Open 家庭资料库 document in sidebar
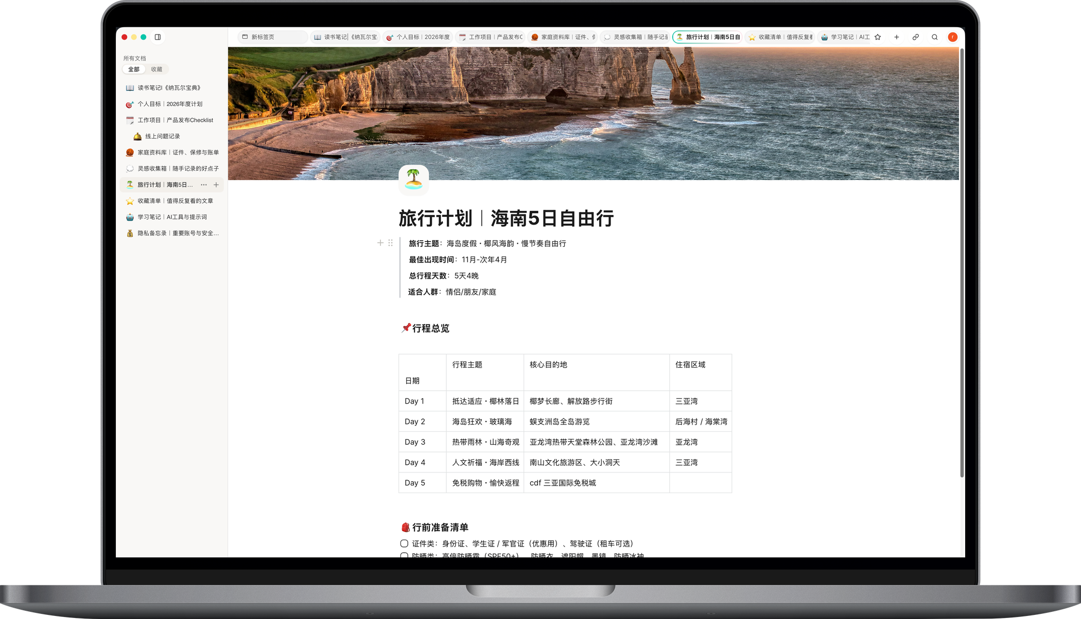1081x619 pixels. coord(172,152)
